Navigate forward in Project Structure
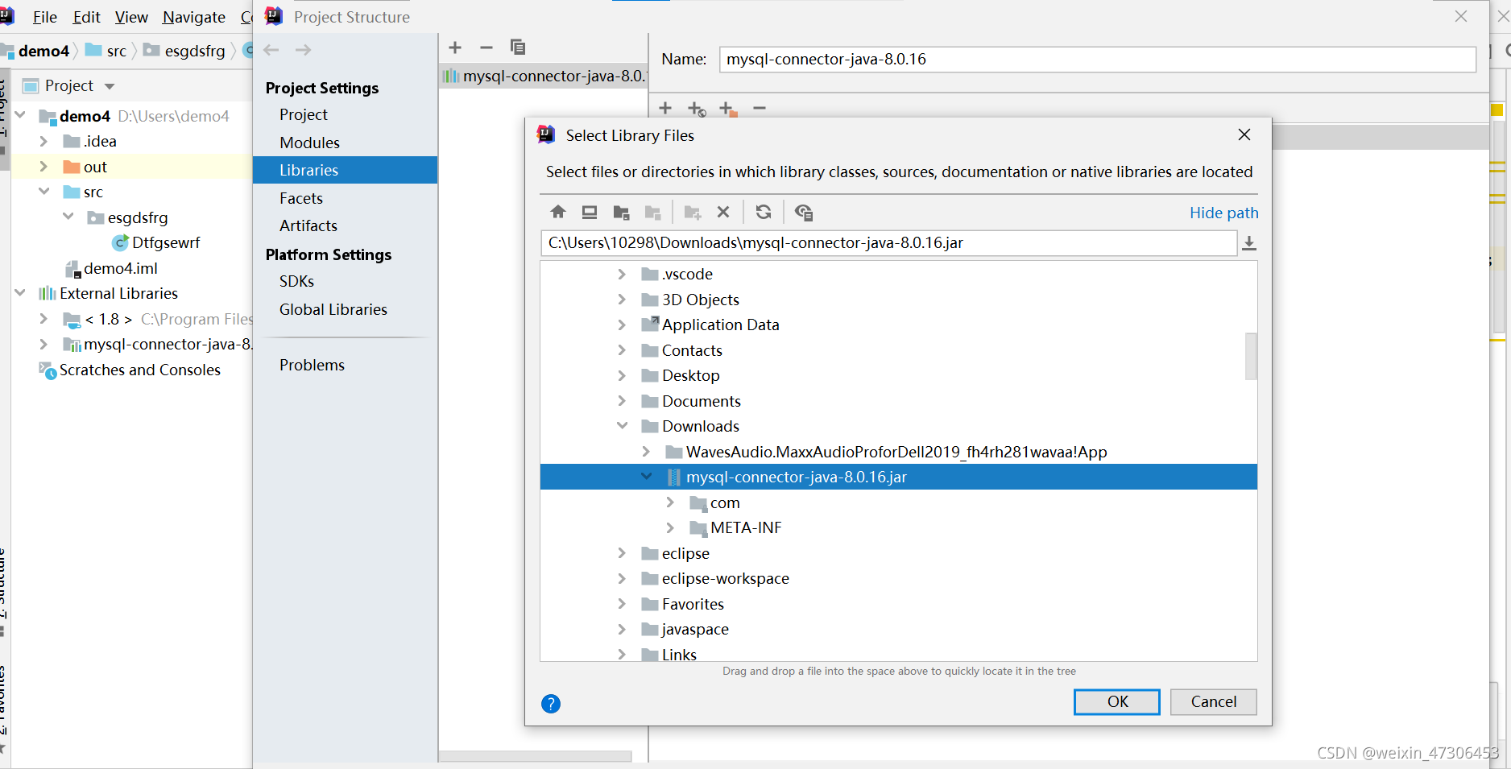This screenshot has width=1511, height=769. tap(303, 50)
